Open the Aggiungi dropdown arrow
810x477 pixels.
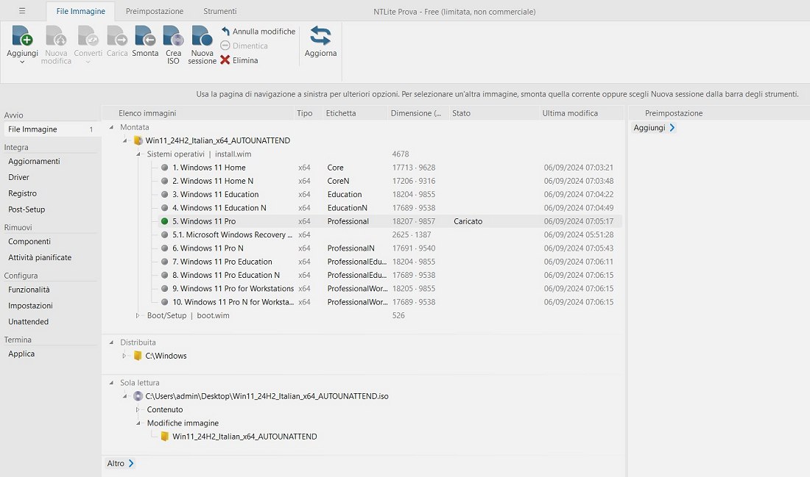coord(22,62)
